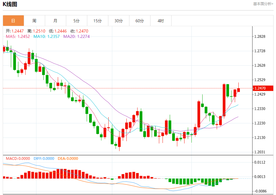Click the 1.2031 price axis label

pos(260,152)
